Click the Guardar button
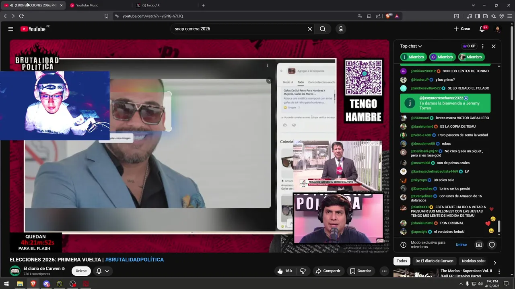515x289 pixels. pyautogui.click(x=360, y=271)
